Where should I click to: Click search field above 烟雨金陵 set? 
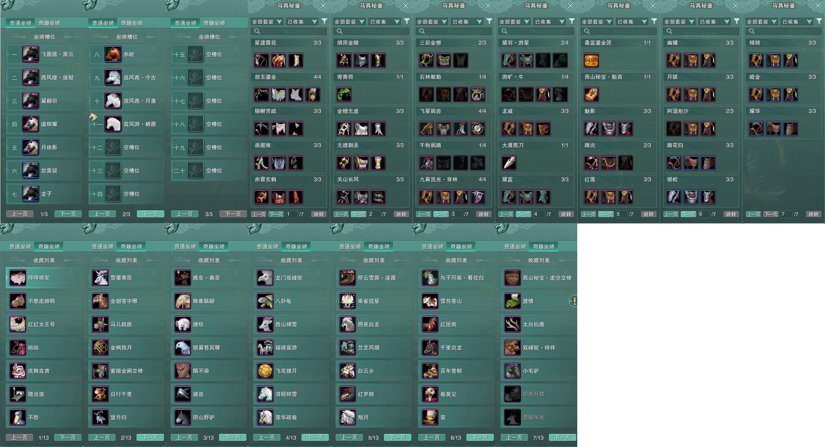[x=371, y=31]
